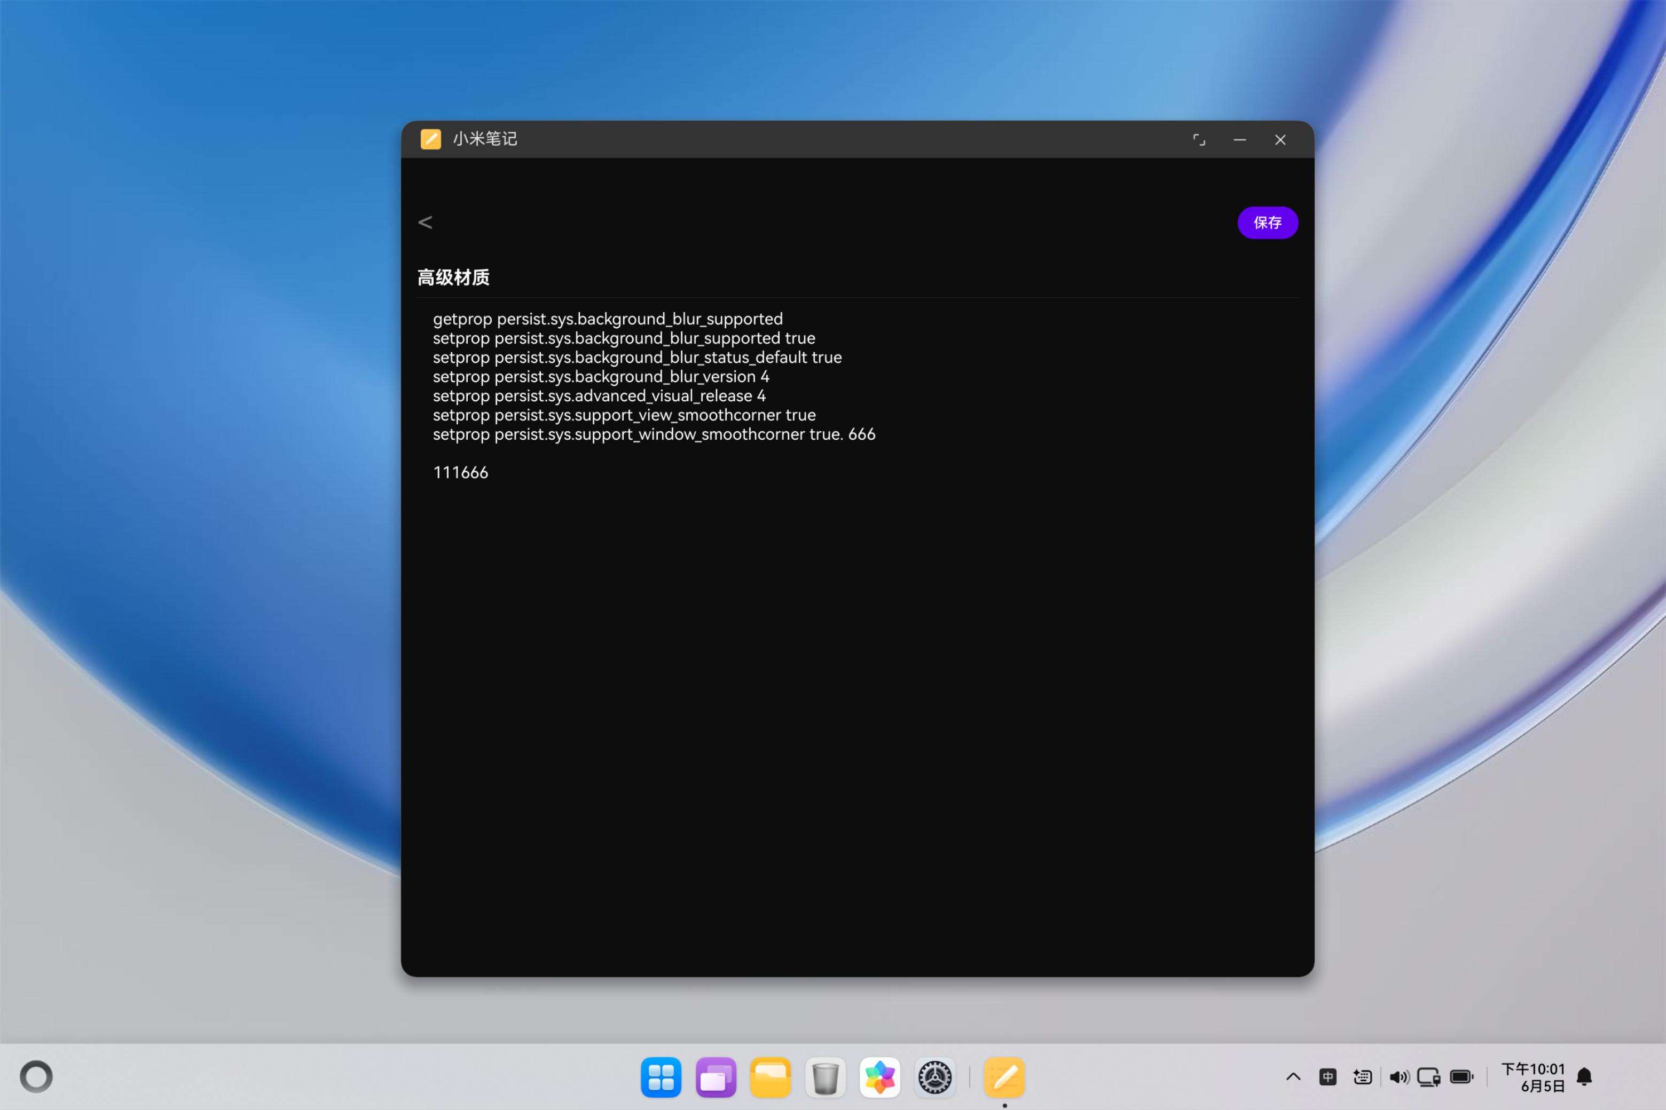Expand the hidden tray icons chevron
Image resolution: width=1666 pixels, height=1110 pixels.
click(x=1293, y=1077)
